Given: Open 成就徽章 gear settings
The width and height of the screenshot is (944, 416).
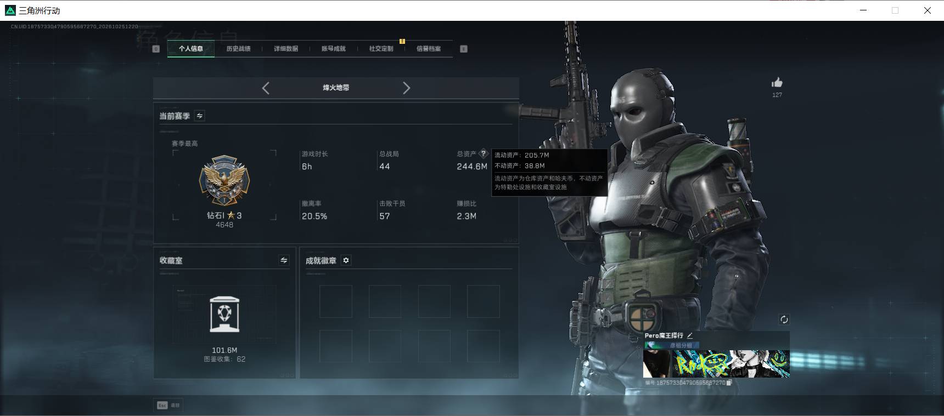Looking at the screenshot, I should pos(346,260).
